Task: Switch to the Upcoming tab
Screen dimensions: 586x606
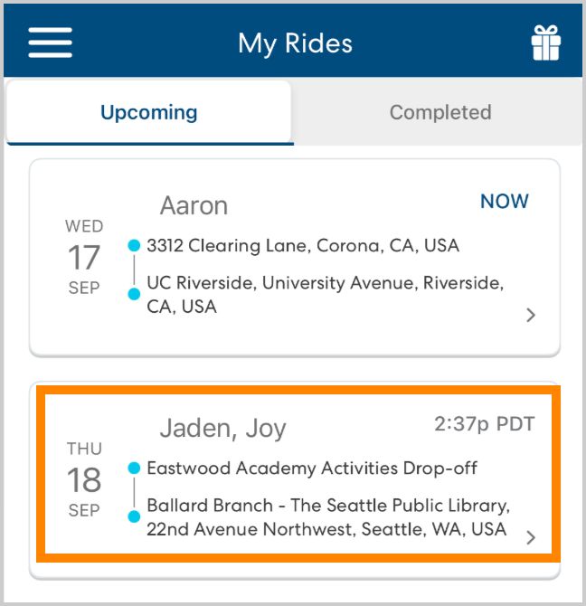Action: click(149, 113)
